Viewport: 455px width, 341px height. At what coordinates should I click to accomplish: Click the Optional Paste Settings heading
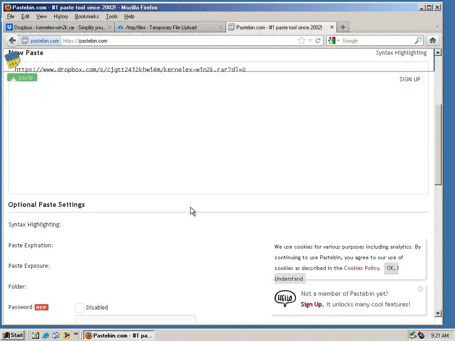click(x=46, y=204)
